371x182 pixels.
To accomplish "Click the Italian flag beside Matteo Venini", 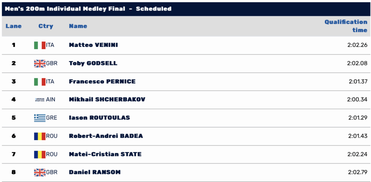I will (x=39, y=45).
